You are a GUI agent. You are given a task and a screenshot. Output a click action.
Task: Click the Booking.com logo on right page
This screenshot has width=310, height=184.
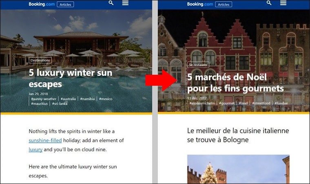coord(200,4)
